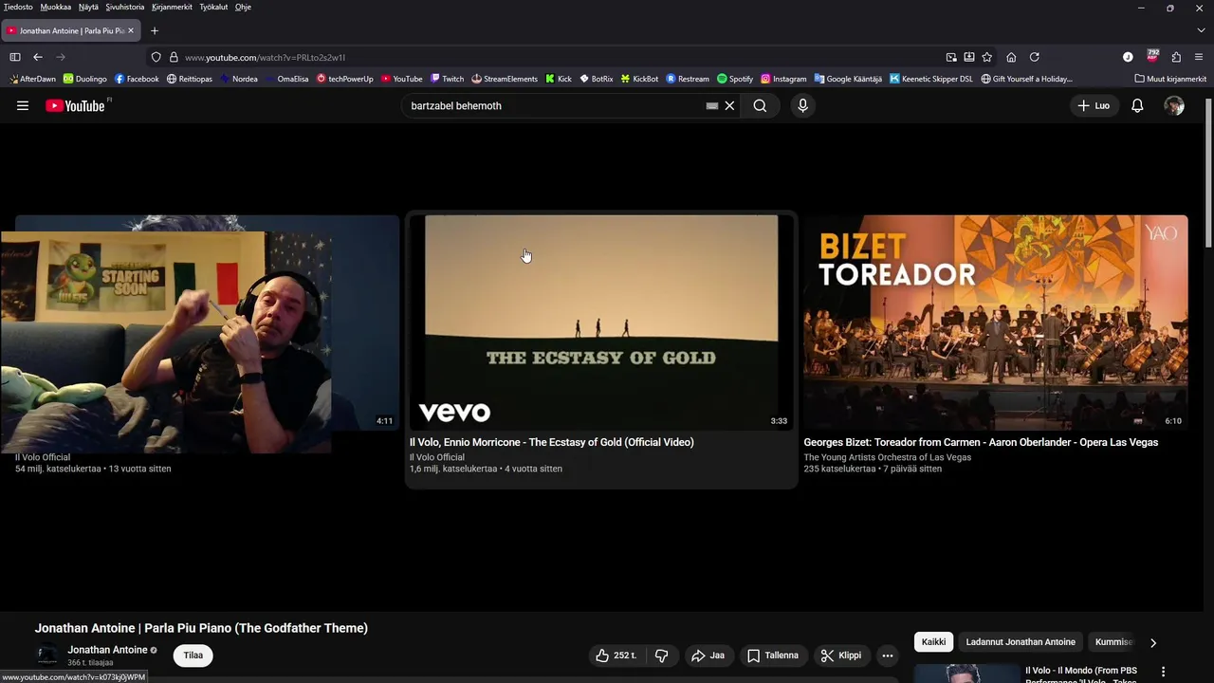The image size is (1214, 683).
Task: Open the Nordea bookmark
Action: (x=238, y=79)
